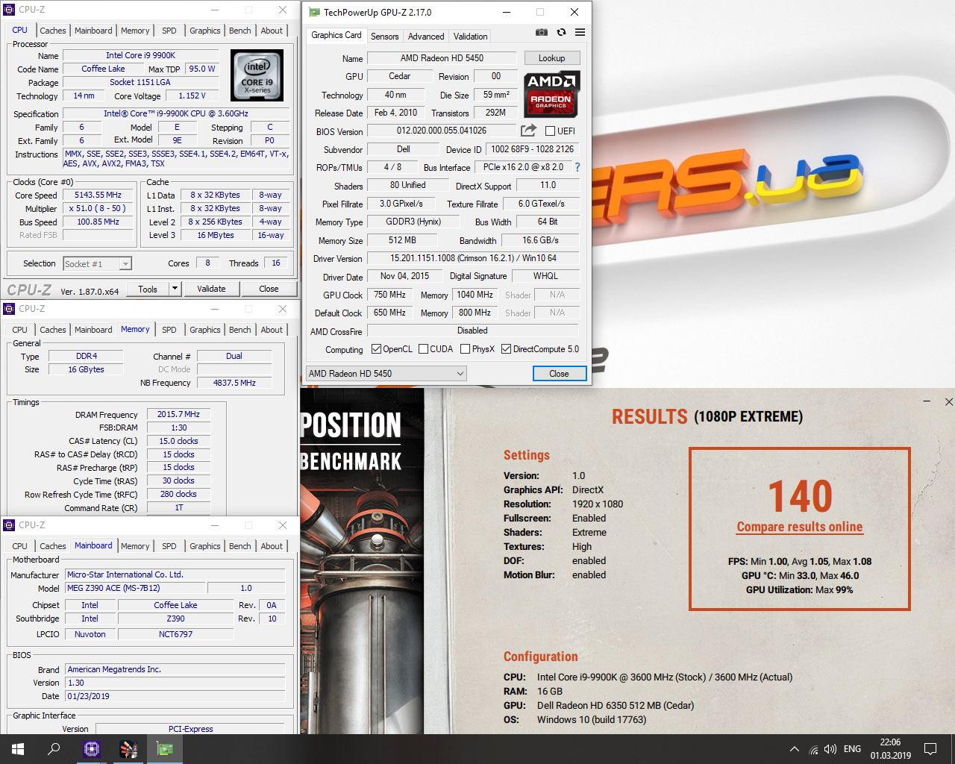Click Superposition benchmark taskbar icon
Image resolution: width=955 pixels, height=764 pixels.
pyautogui.click(x=128, y=749)
